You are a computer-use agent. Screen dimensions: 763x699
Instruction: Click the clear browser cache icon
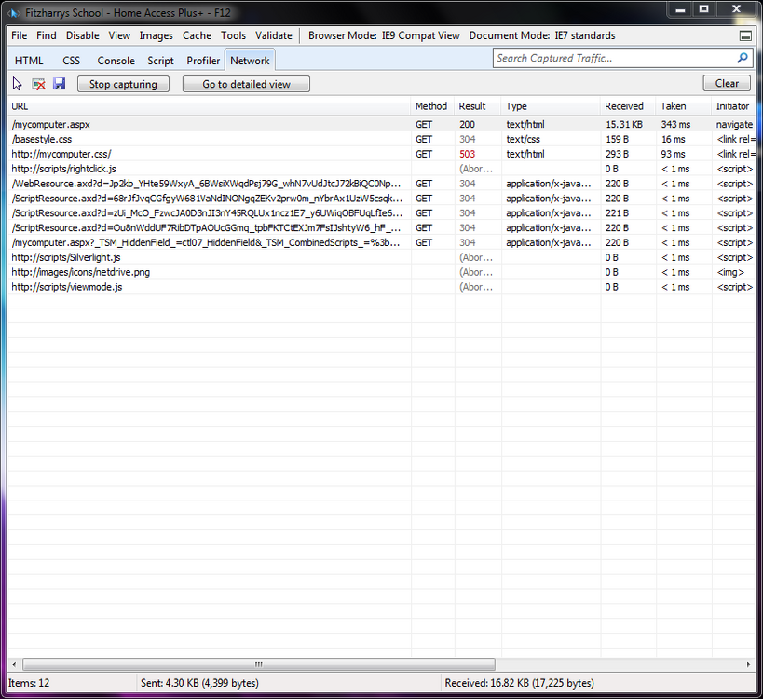point(38,84)
